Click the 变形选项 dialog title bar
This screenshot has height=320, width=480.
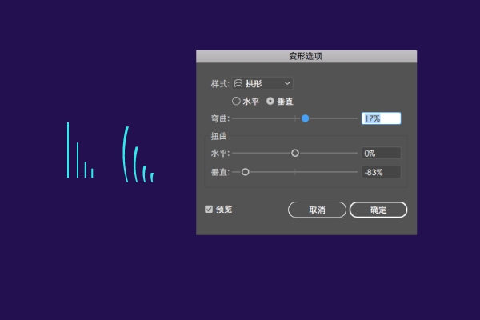[306, 57]
